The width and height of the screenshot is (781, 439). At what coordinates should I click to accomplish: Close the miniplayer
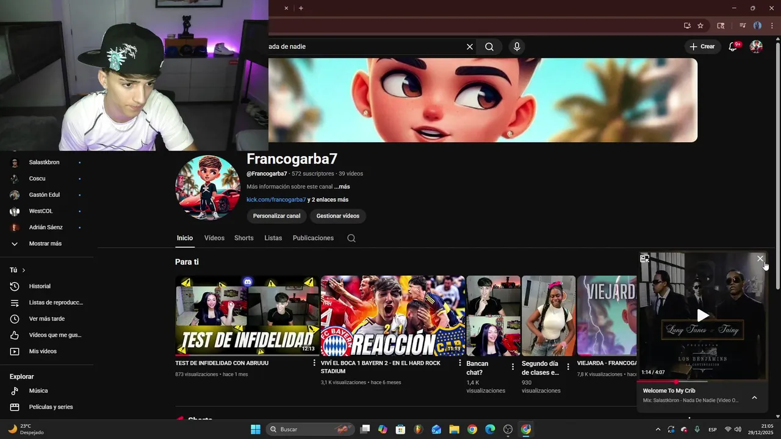tap(760, 259)
